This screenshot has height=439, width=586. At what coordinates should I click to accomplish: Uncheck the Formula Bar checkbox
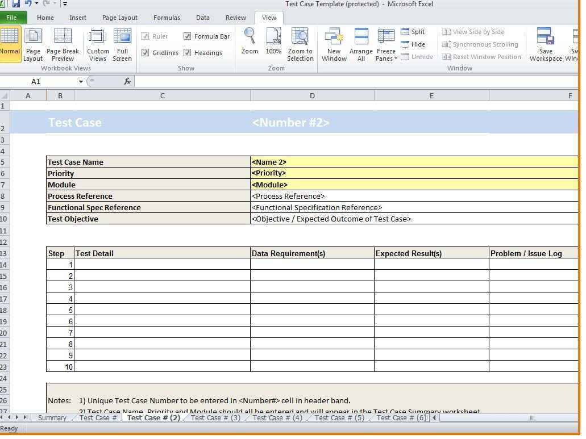pyautogui.click(x=188, y=36)
